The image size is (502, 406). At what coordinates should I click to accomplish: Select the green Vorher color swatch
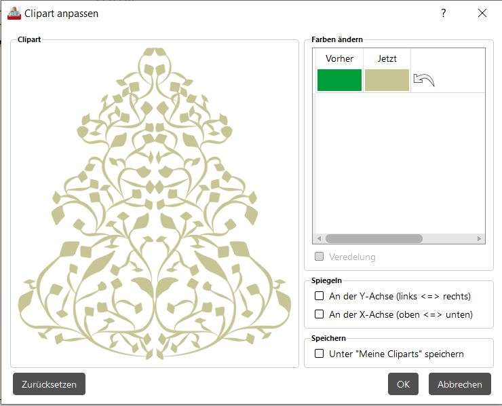pos(339,80)
